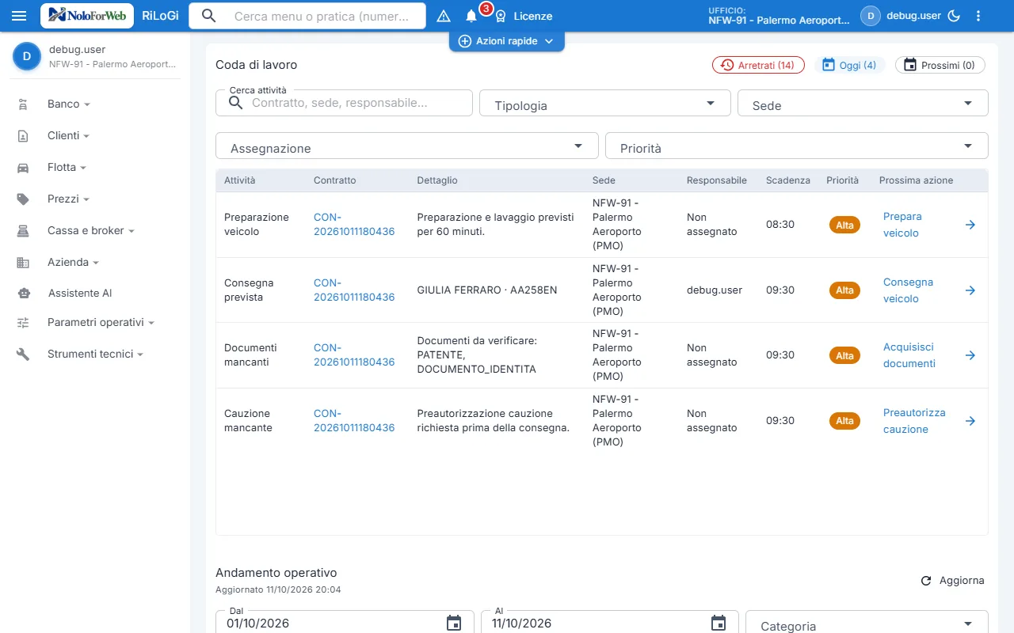
Task: Filter queue by Prossimi (0)
Action: click(x=940, y=65)
